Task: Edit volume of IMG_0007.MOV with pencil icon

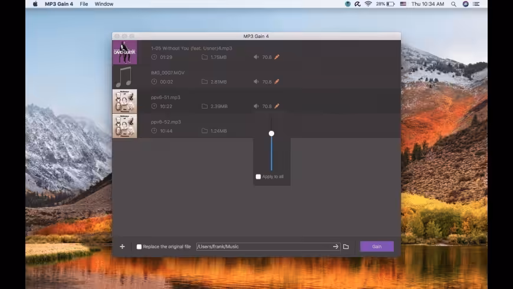Action: (277, 81)
